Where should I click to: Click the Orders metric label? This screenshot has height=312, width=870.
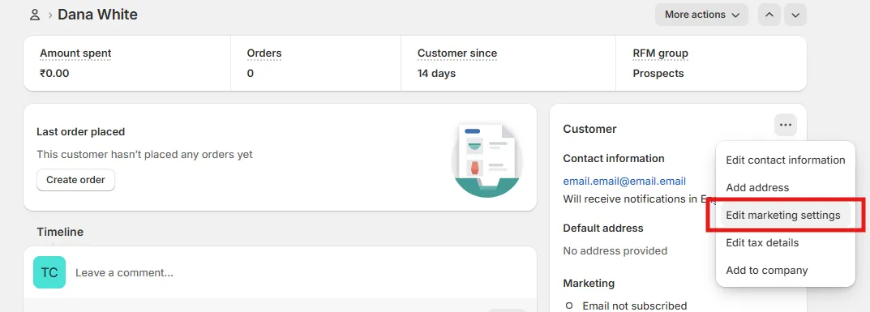(264, 53)
